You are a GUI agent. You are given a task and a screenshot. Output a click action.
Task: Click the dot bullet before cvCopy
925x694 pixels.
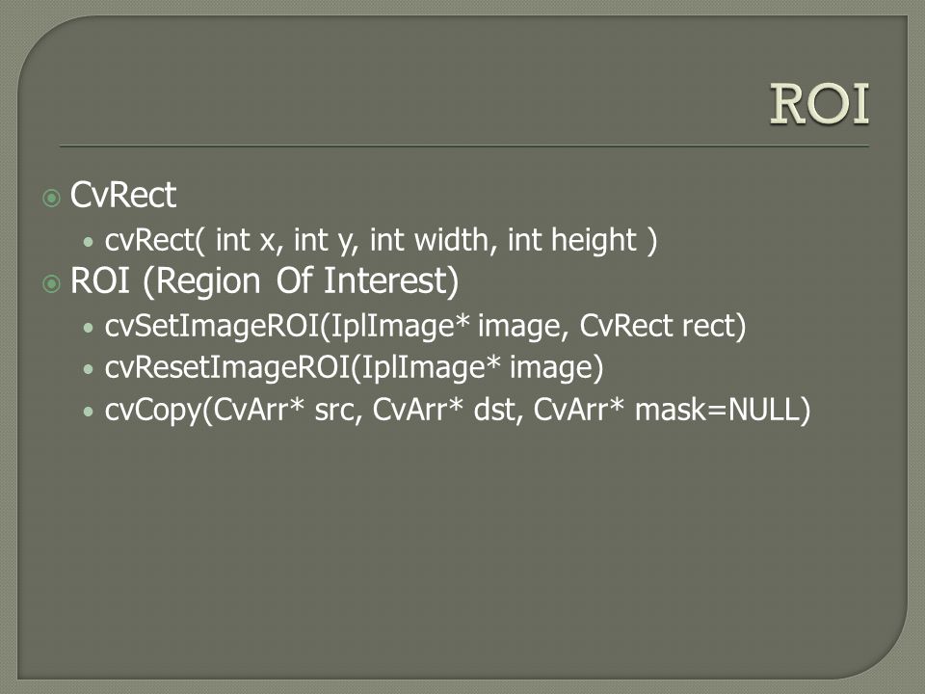pyautogui.click(x=89, y=412)
